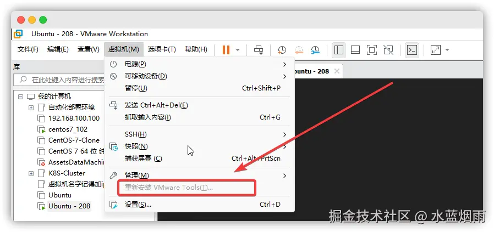Click the error VM icon beside AssetsDataMachine

(41, 163)
